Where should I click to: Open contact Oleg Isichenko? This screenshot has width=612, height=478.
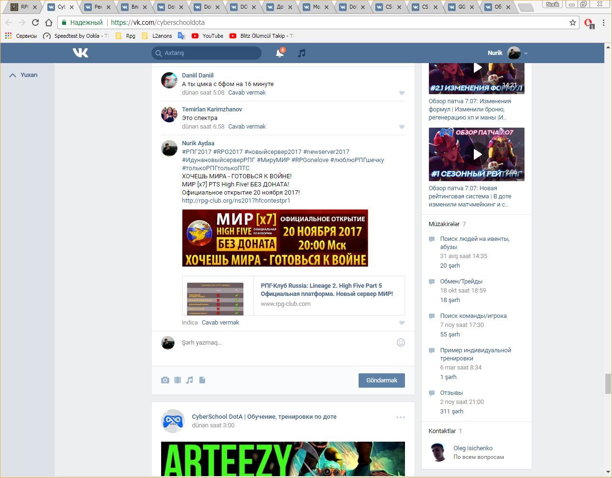point(473,448)
